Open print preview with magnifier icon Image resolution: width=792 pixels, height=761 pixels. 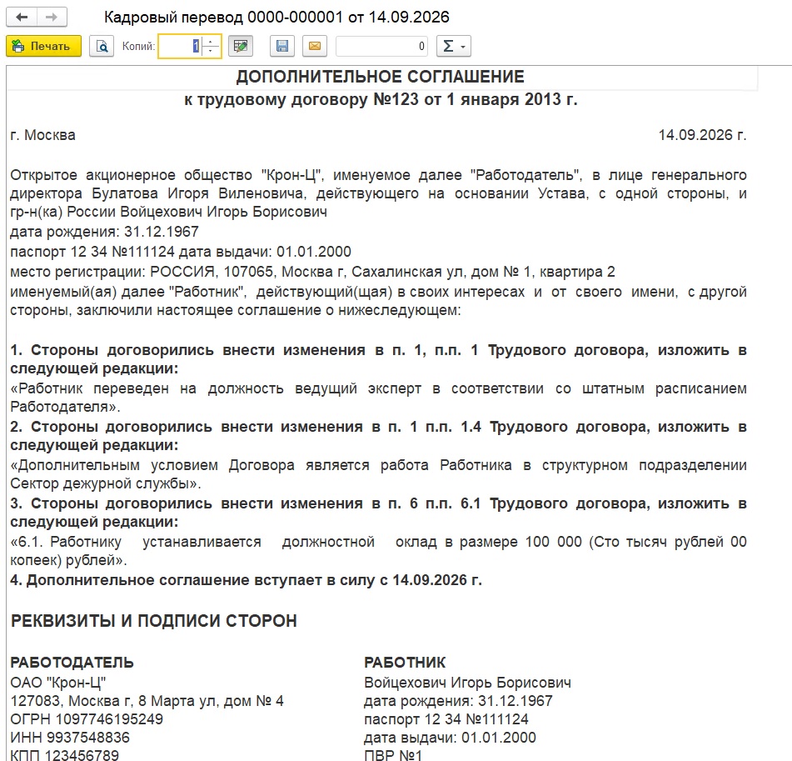pyautogui.click(x=102, y=46)
